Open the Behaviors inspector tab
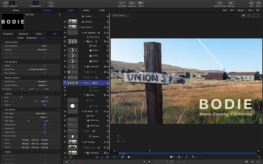263x164 pixels. [23, 34]
